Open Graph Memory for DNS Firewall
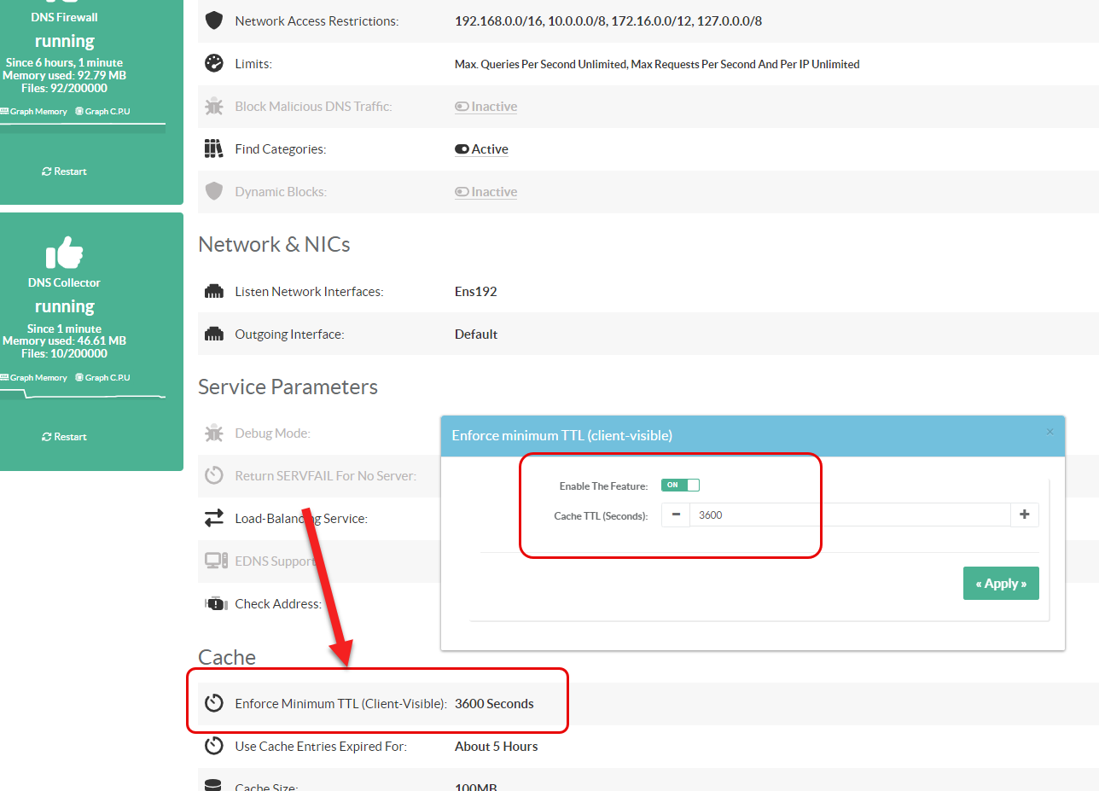 [x=34, y=112]
